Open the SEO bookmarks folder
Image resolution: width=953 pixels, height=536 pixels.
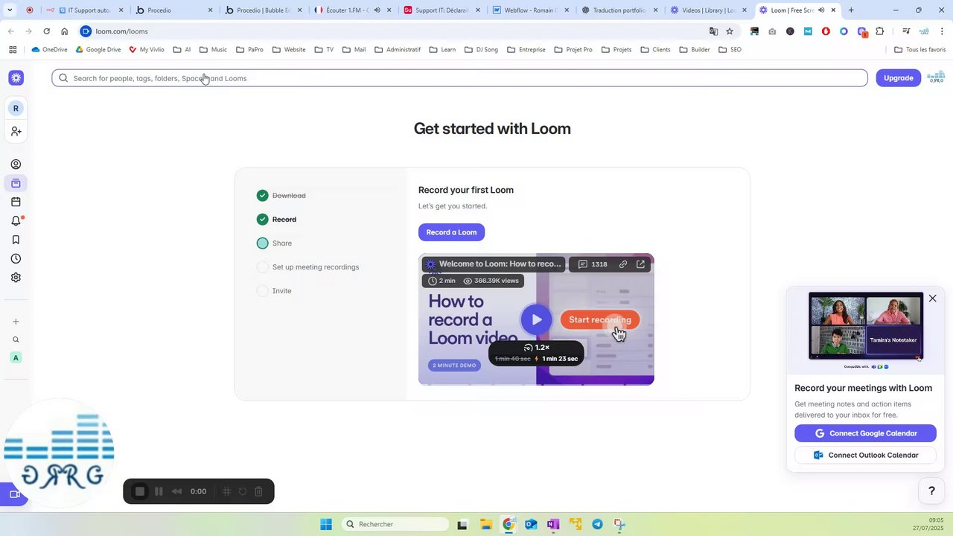coord(730,50)
